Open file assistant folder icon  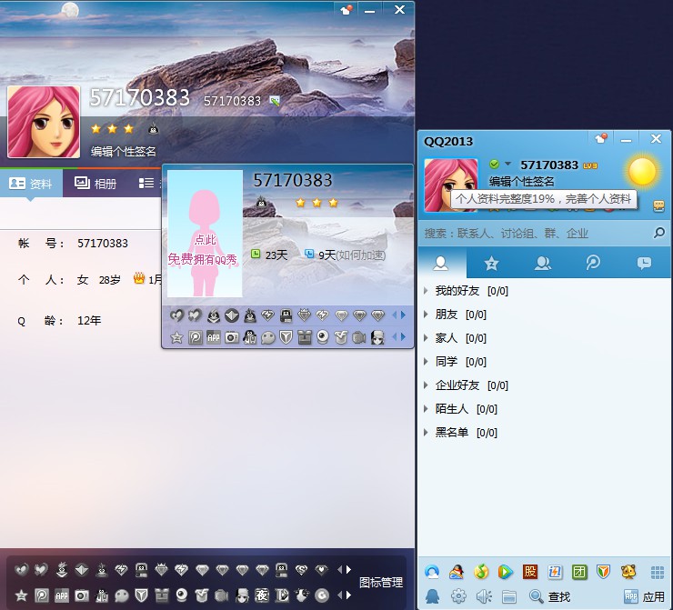click(509, 596)
